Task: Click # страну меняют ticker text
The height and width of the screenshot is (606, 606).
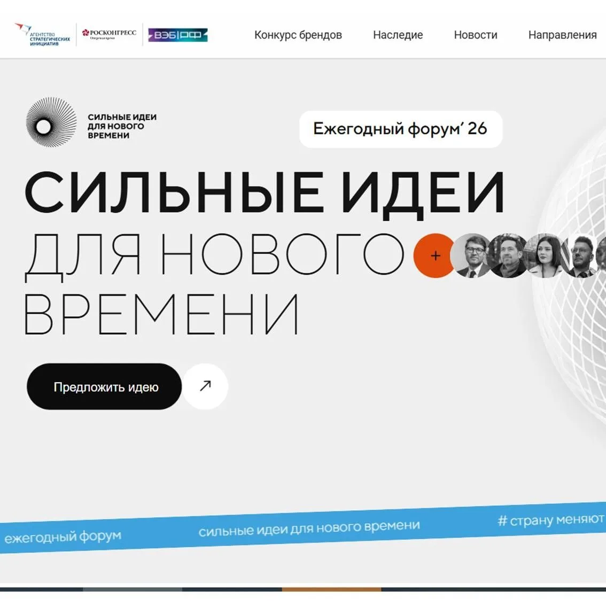Action: (551, 520)
